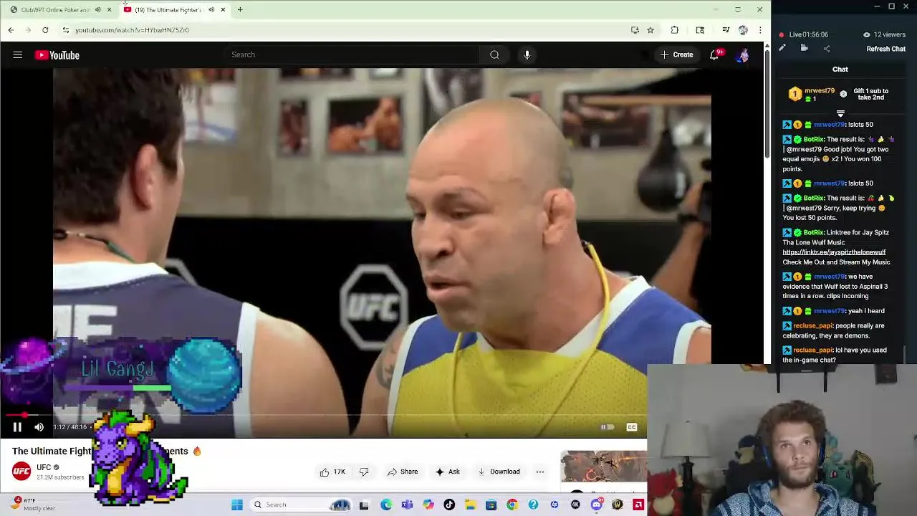Screen dimensions: 917x516
Task: Click the Ask button
Action: coord(448,472)
